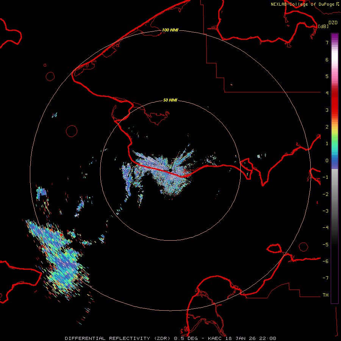Image resolution: width=341 pixels, height=341 pixels.
Task: Click the "5" value on the dB scale
Action: (327, 76)
